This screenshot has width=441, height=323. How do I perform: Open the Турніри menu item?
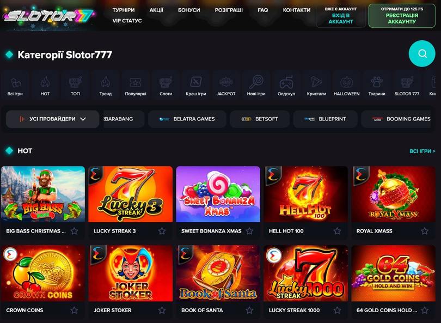coord(124,10)
